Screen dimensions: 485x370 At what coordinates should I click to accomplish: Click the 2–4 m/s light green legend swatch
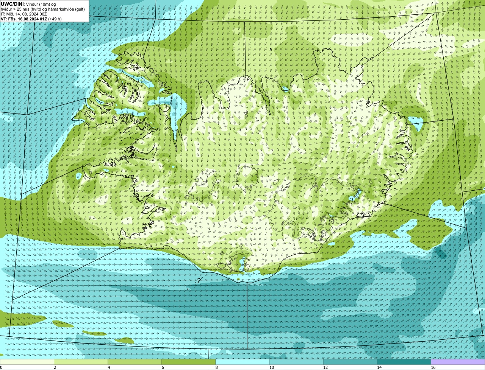(81, 362)
